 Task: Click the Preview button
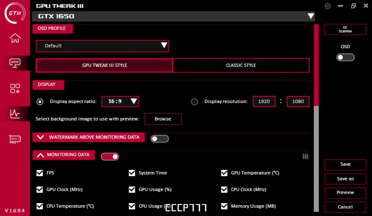[345, 192]
